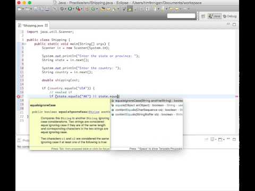The image size is (255, 191).
Task: Click the New Java Class icon
Action: (93, 8)
